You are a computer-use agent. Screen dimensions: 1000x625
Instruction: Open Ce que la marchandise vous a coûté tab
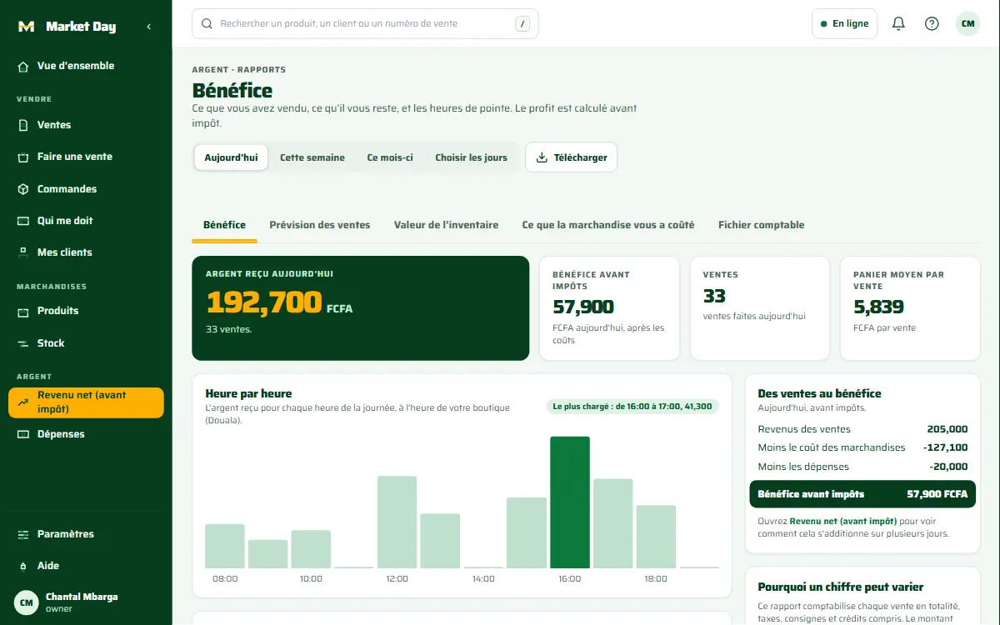[608, 225]
